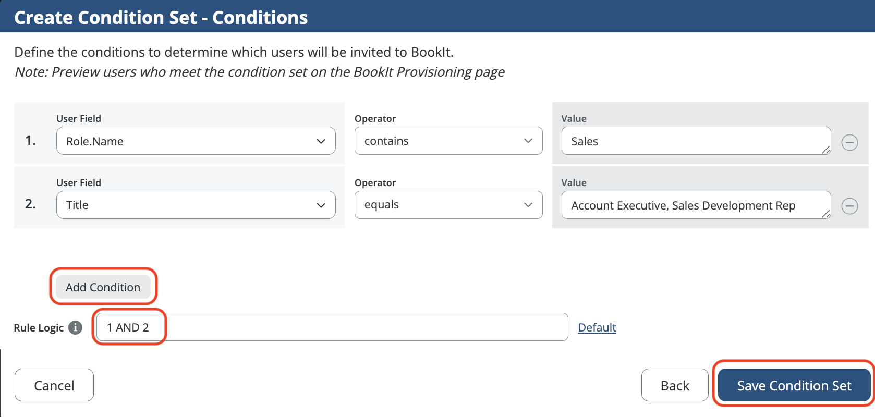Click the Create Condition Set header title
875x417 pixels.
pos(161,17)
